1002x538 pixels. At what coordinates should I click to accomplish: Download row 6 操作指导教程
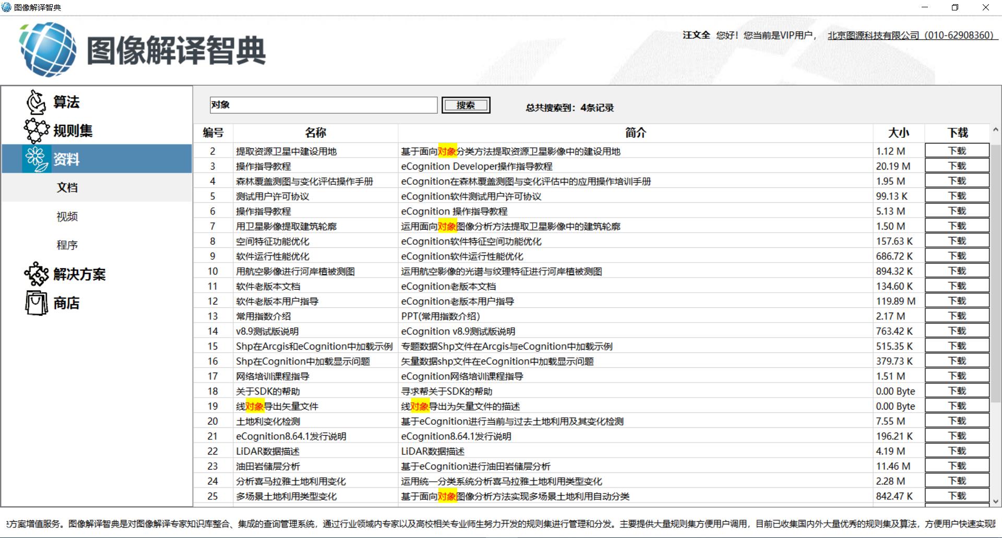click(x=957, y=211)
